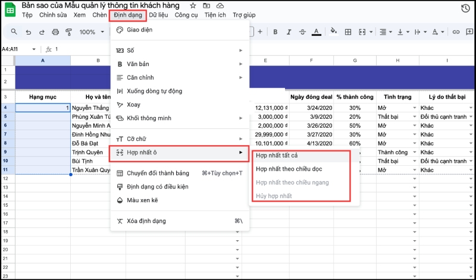Open the Chỉnh sửa menu
This screenshot has height=280, width=476.
53,15
